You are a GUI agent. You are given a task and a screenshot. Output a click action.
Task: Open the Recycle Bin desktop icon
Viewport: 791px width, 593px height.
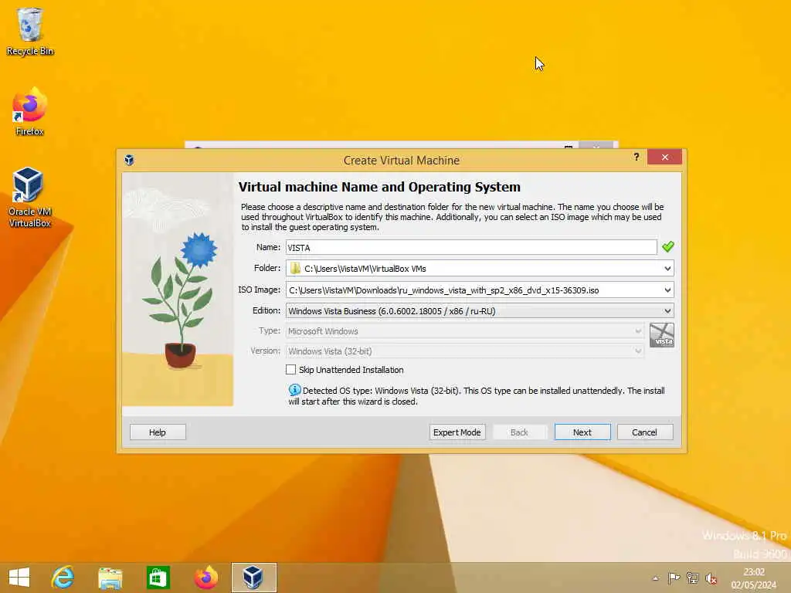(30, 31)
